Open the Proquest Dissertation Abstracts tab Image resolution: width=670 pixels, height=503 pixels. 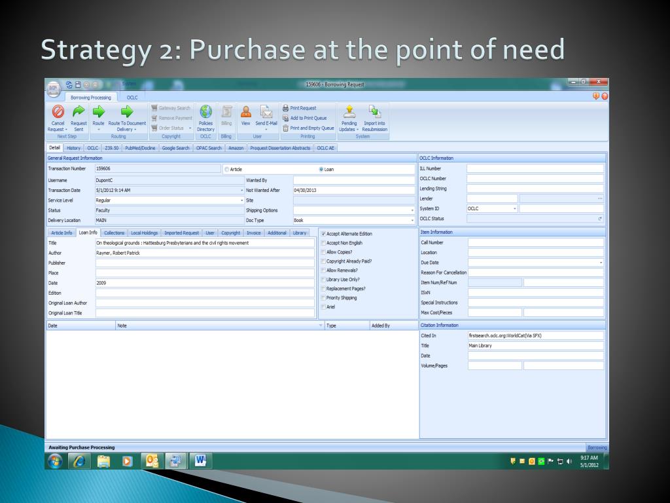tap(280, 148)
